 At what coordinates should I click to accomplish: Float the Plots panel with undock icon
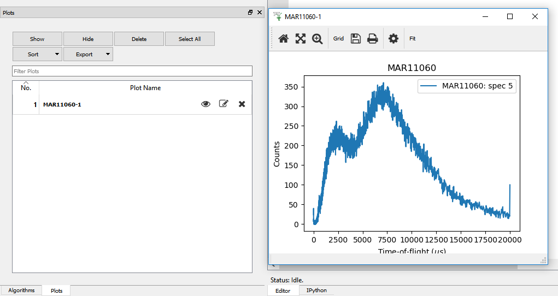(250, 12)
